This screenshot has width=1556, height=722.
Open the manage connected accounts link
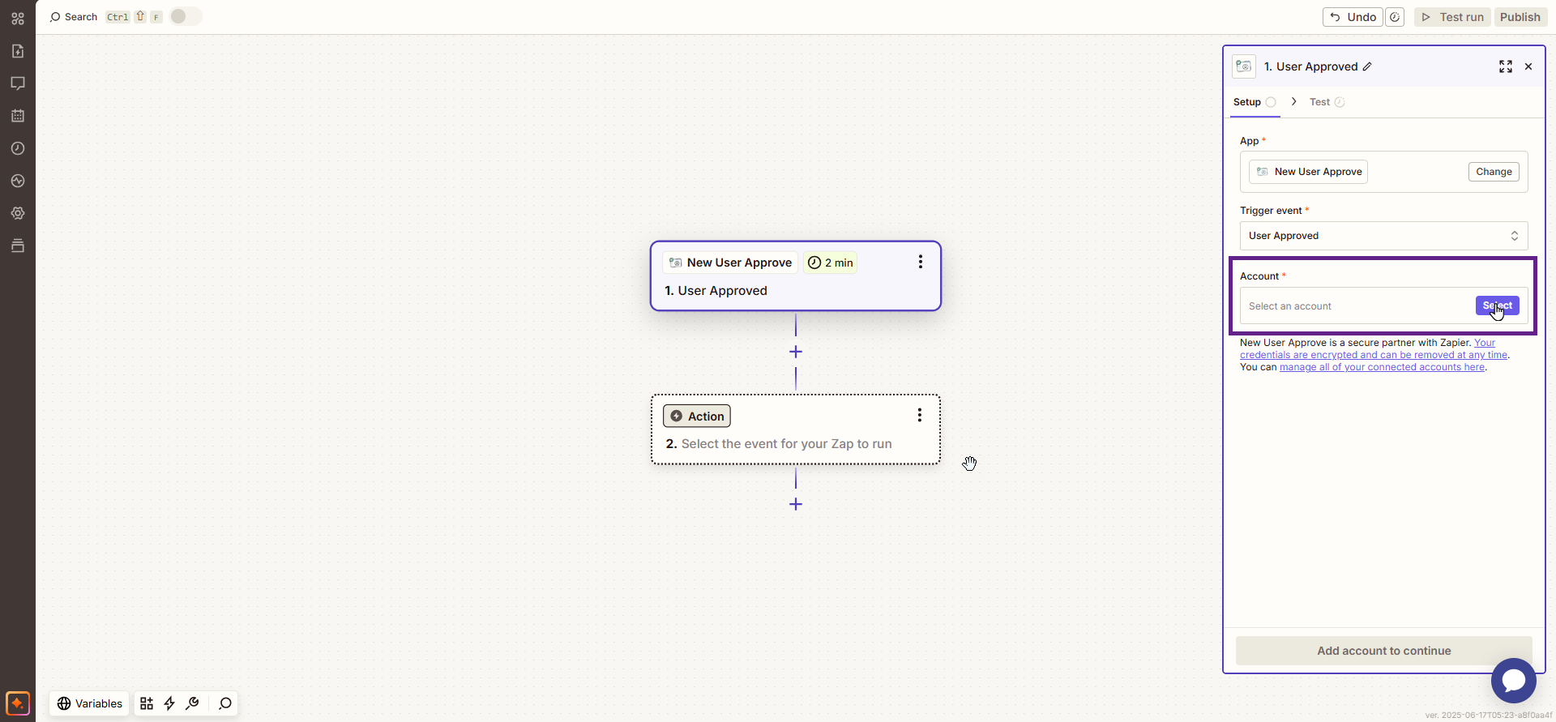point(1382,367)
